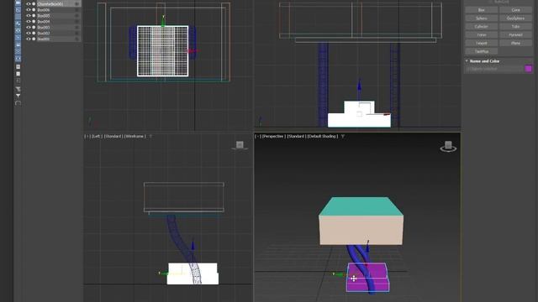Click Invert Display icon in explorer toolbar
The image size is (538, 302).
18,81
